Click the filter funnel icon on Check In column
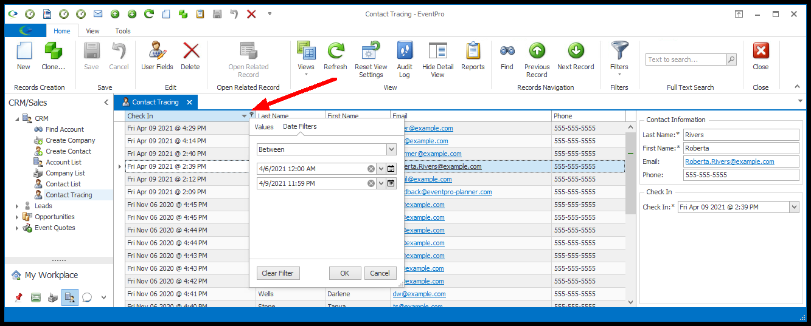The image size is (811, 326). [x=252, y=114]
